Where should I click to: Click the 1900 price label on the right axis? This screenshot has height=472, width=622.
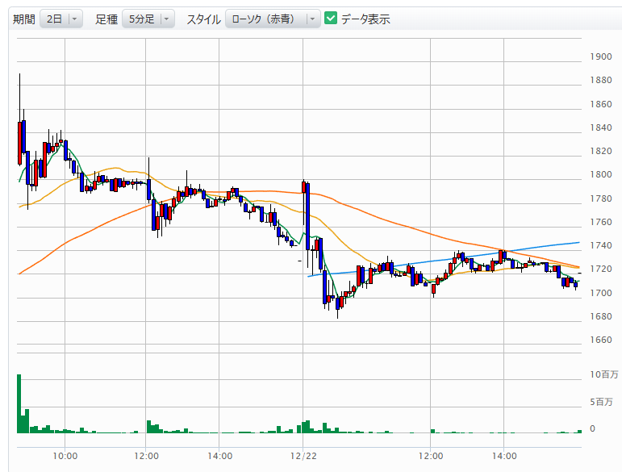tap(600, 56)
